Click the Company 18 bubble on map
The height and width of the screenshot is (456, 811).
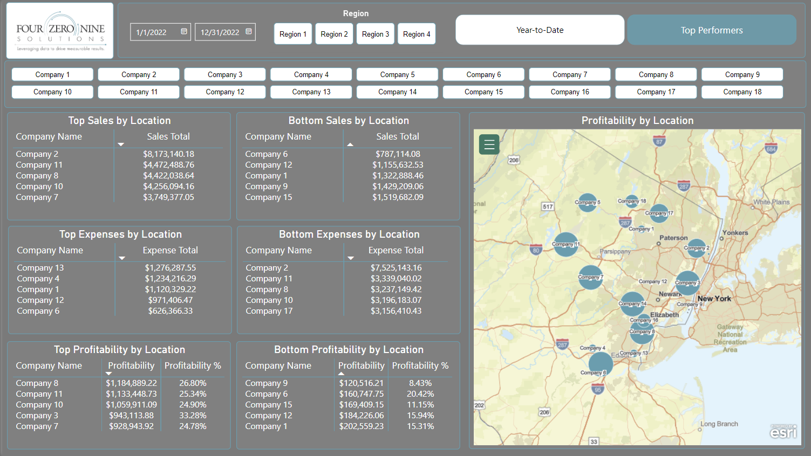coord(631,202)
